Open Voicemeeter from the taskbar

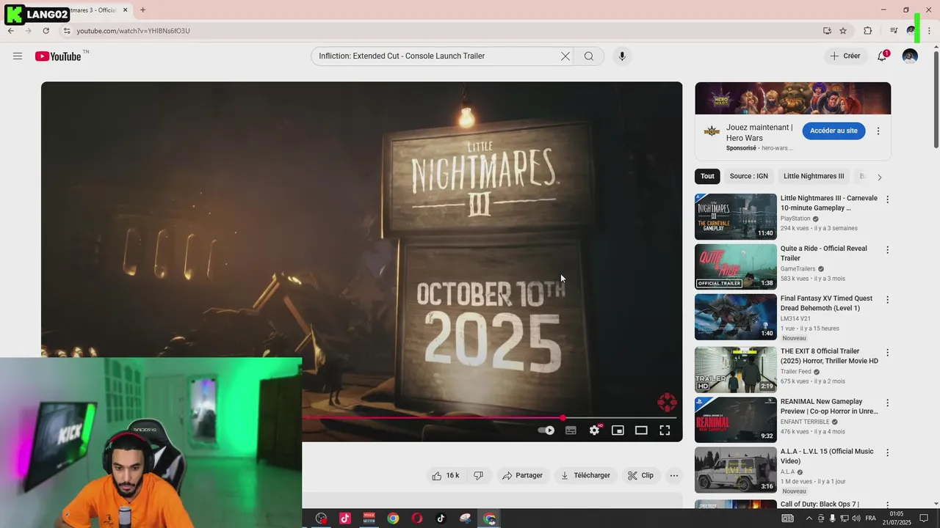pos(369,518)
